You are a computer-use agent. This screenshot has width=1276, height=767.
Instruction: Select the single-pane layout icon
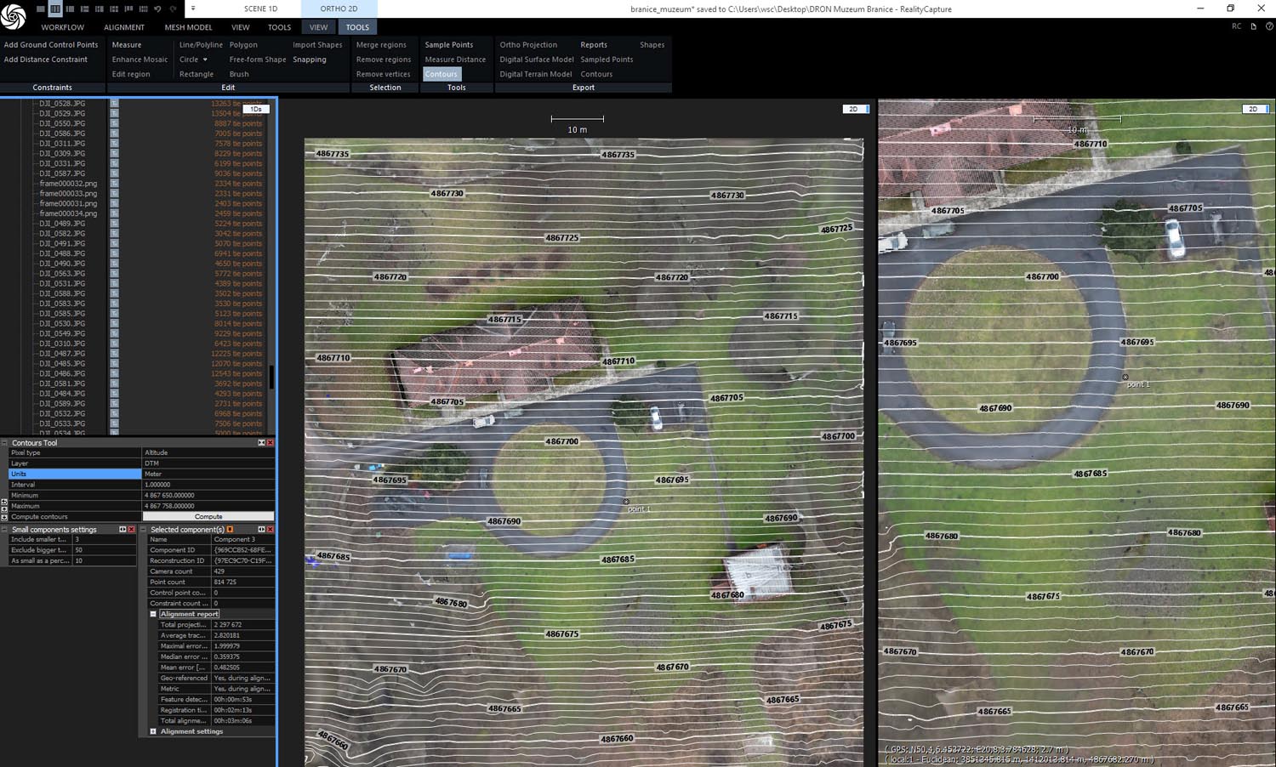point(40,9)
